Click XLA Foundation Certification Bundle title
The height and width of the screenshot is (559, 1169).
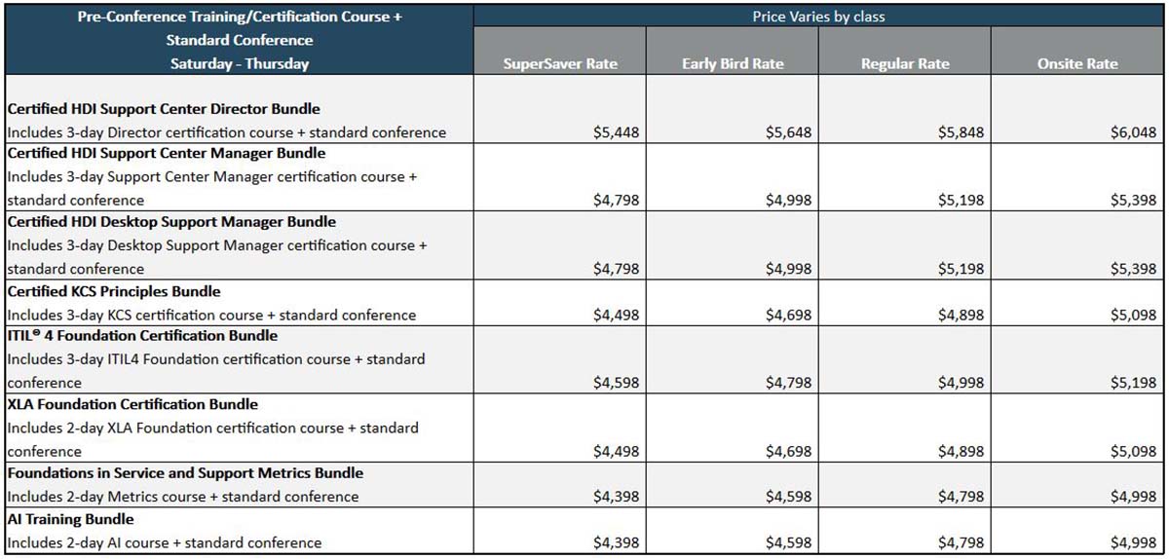tap(132, 404)
